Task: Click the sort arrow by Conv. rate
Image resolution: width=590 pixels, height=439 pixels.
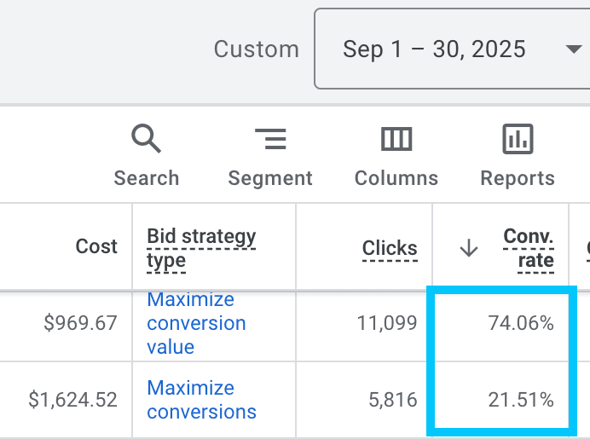Action: [x=468, y=248]
